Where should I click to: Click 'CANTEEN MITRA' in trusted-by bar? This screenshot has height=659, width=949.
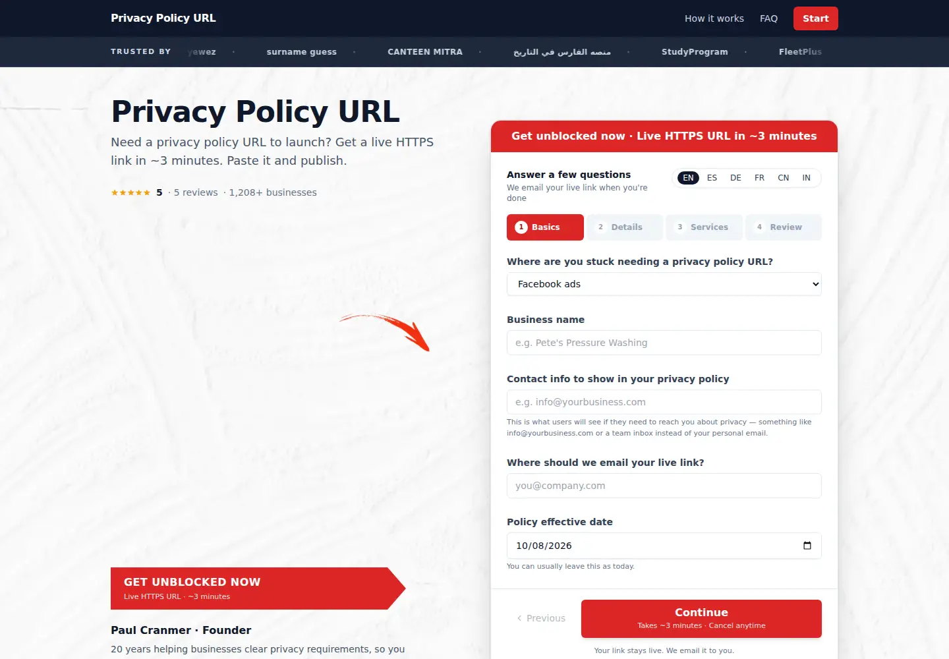point(425,52)
